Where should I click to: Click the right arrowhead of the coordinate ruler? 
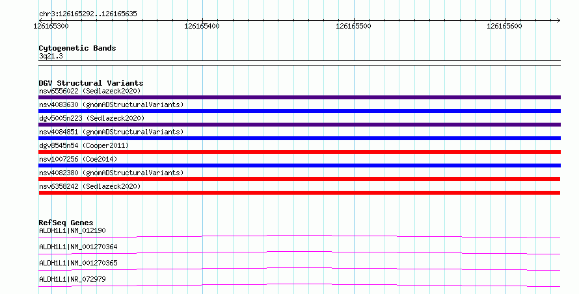(558, 21)
